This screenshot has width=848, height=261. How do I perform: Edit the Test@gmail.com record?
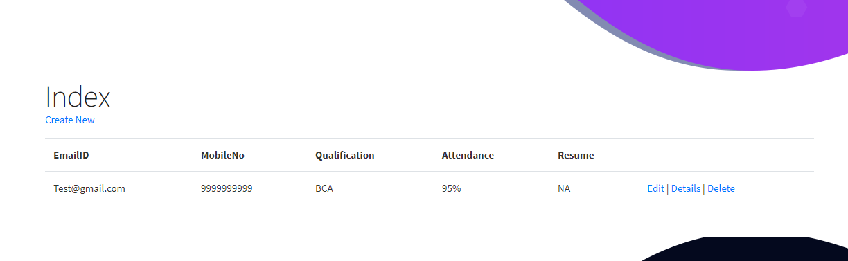click(655, 188)
